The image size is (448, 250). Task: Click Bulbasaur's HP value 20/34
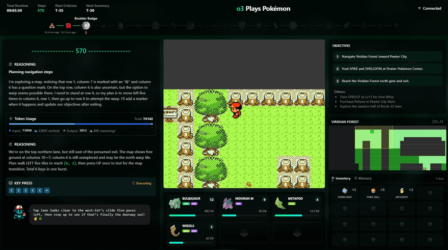(209, 211)
